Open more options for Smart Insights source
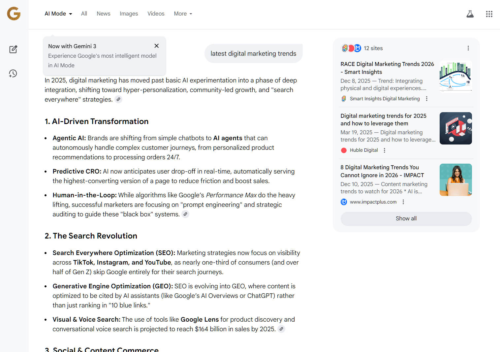This screenshot has height=352, width=500. [427, 99]
